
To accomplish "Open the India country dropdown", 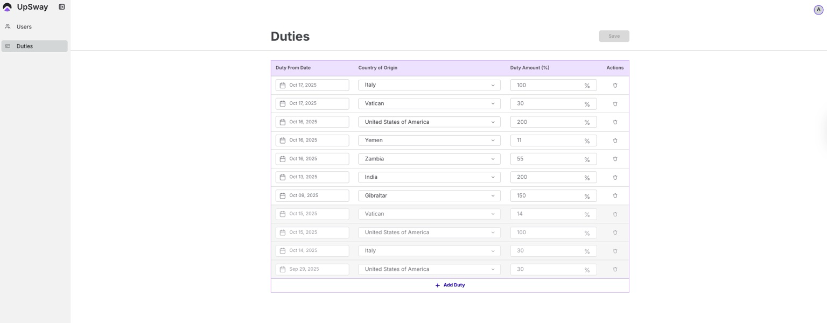I will 429,177.
